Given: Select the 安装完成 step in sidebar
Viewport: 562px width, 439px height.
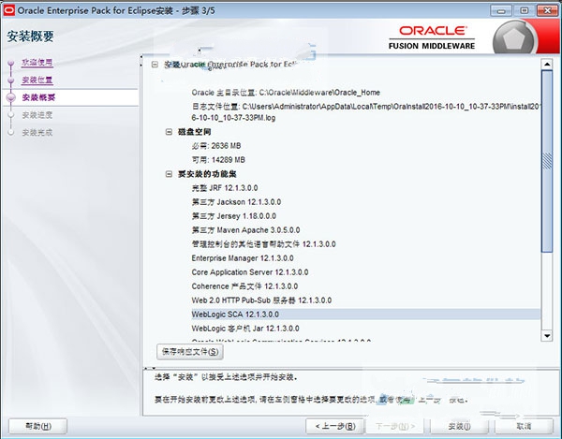Looking at the screenshot, I should click(x=37, y=133).
